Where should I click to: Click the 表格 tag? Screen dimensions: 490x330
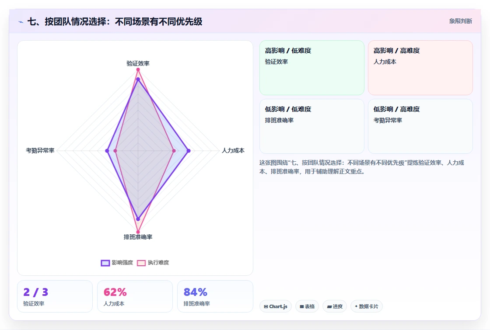[307, 306]
